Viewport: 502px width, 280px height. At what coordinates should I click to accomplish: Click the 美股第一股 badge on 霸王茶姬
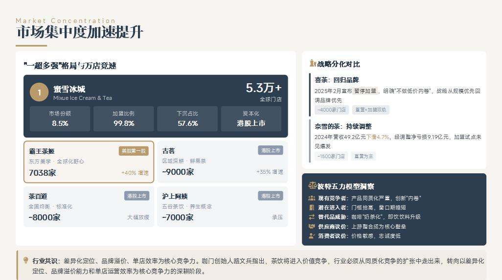pyautogui.click(x=134, y=151)
